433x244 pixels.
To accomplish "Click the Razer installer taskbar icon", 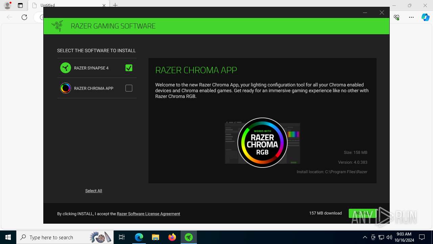I will pos(189,237).
